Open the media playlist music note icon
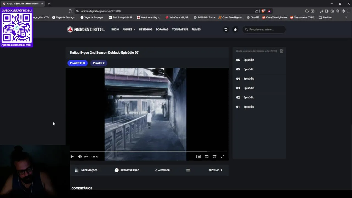This screenshot has width=352, height=198. pyautogui.click(x=321, y=11)
